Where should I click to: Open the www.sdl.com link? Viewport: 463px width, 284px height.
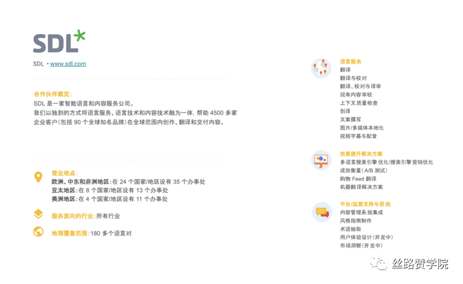pos(68,64)
